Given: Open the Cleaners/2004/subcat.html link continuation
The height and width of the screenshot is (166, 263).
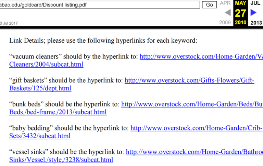Looking at the screenshot, I should 46,65.
